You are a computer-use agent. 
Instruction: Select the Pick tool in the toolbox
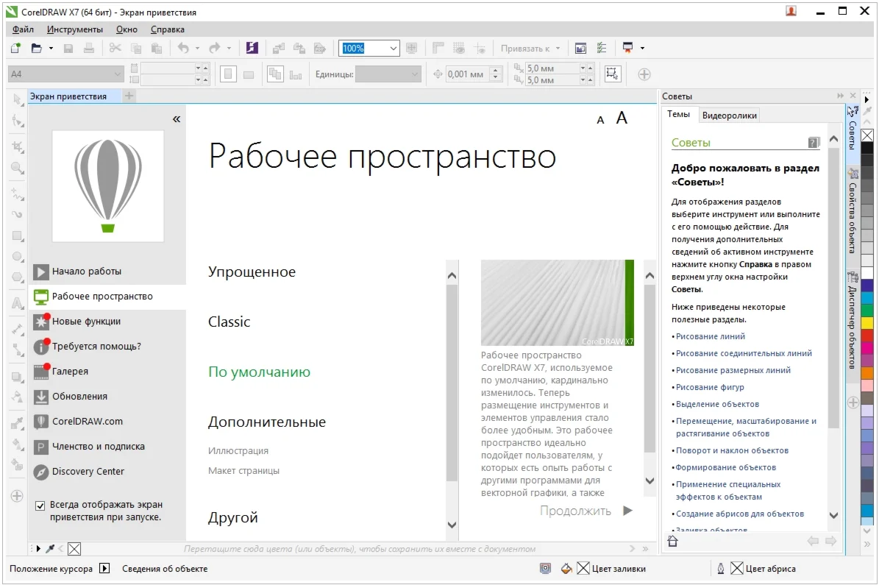pos(16,102)
